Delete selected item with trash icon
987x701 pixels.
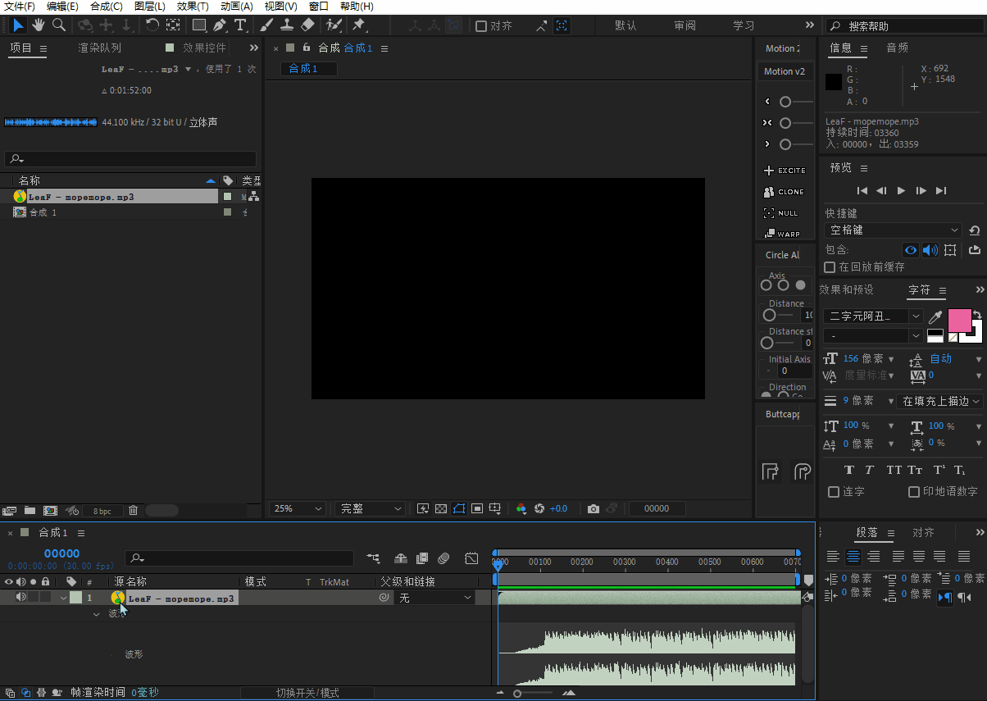pos(133,511)
